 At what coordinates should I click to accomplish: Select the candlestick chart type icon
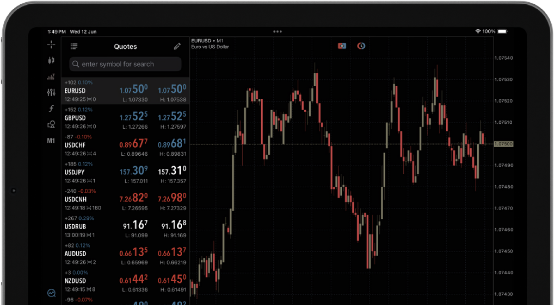[51, 60]
